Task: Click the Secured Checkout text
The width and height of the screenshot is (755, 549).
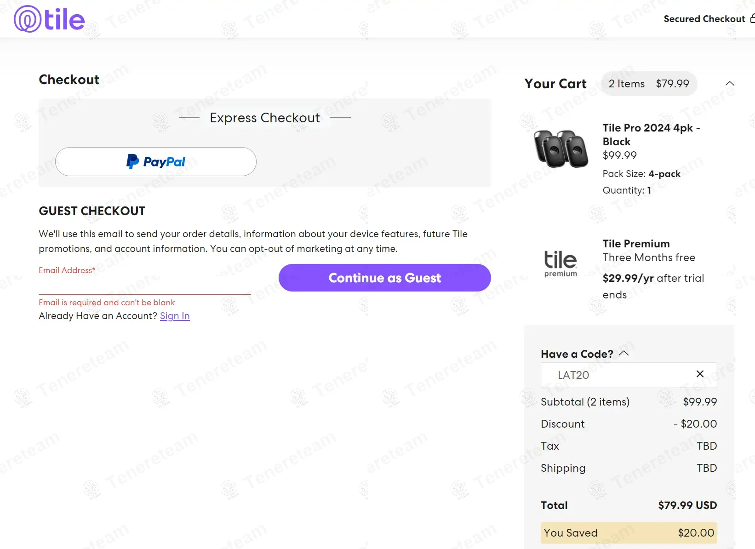Action: 704,19
